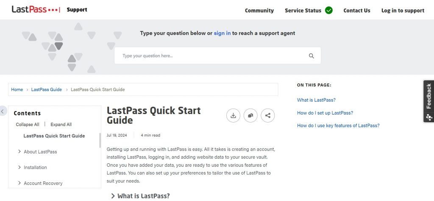
Task: Click the download article icon
Action: [233, 115]
